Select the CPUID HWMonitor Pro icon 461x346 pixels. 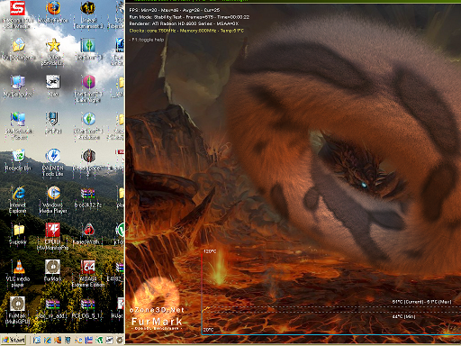click(x=53, y=236)
